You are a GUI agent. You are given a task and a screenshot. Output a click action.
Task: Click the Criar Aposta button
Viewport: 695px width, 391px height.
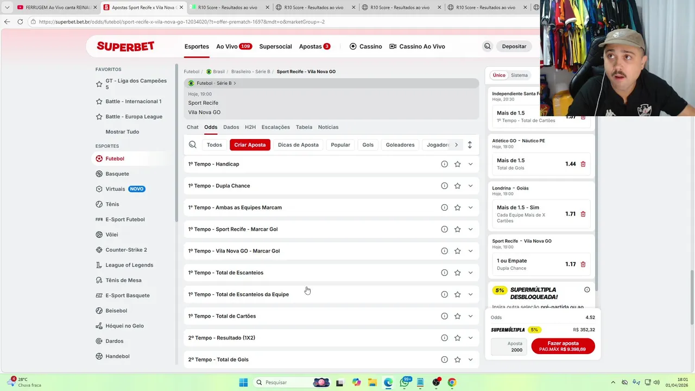tap(250, 145)
